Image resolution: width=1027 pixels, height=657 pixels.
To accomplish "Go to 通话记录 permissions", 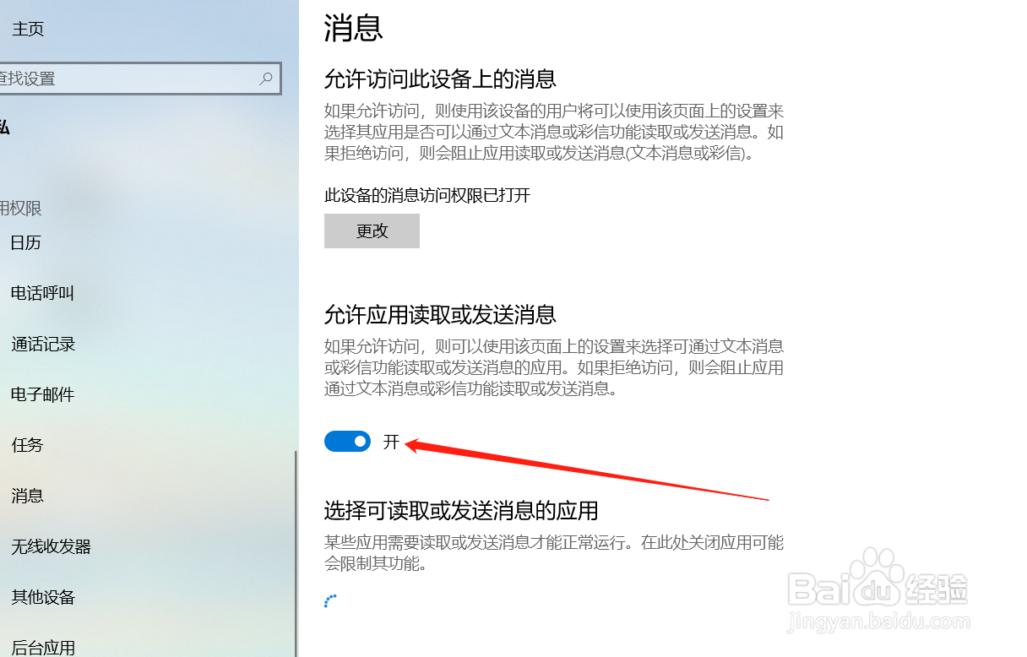I will (x=43, y=345).
